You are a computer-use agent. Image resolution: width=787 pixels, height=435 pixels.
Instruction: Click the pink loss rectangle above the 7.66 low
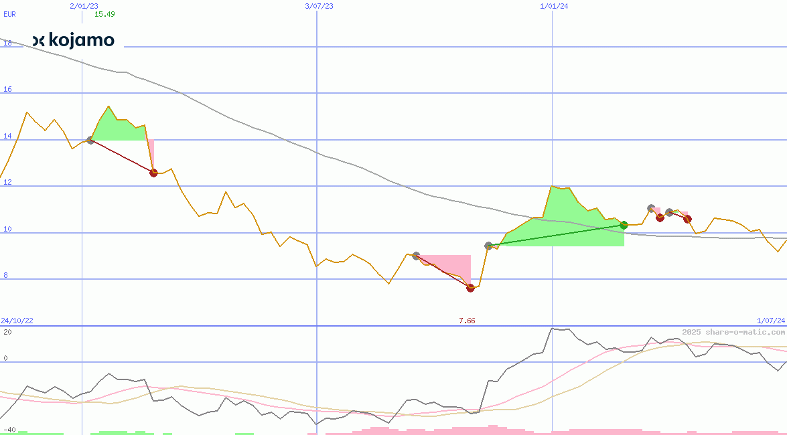pyautogui.click(x=449, y=262)
